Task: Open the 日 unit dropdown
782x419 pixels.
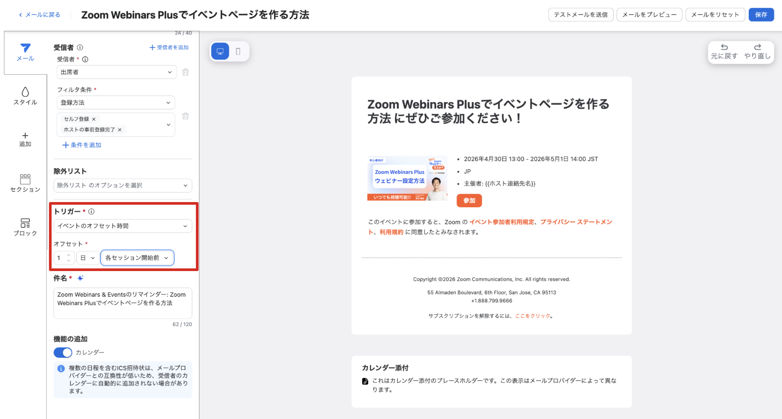Action: point(88,258)
